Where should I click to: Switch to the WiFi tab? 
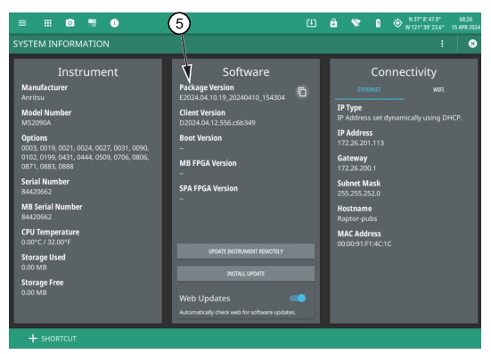click(x=438, y=90)
